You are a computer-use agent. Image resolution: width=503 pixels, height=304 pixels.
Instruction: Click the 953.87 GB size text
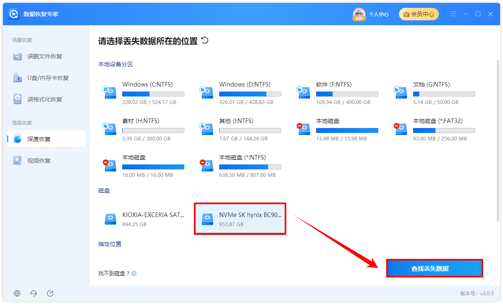(x=231, y=224)
